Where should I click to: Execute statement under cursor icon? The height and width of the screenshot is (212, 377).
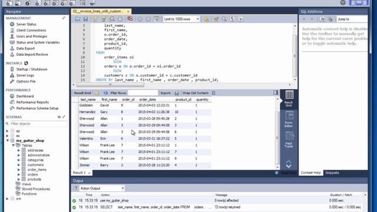[x=104, y=19]
